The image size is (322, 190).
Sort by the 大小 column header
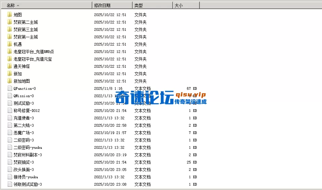[186, 5]
